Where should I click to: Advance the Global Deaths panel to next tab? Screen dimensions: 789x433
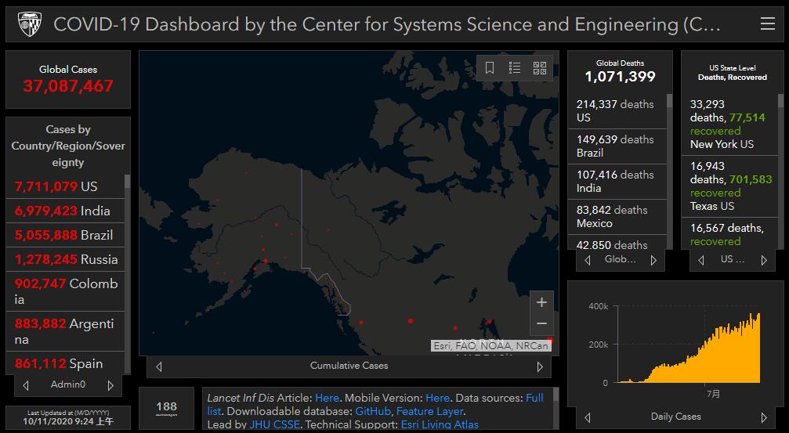[653, 260]
